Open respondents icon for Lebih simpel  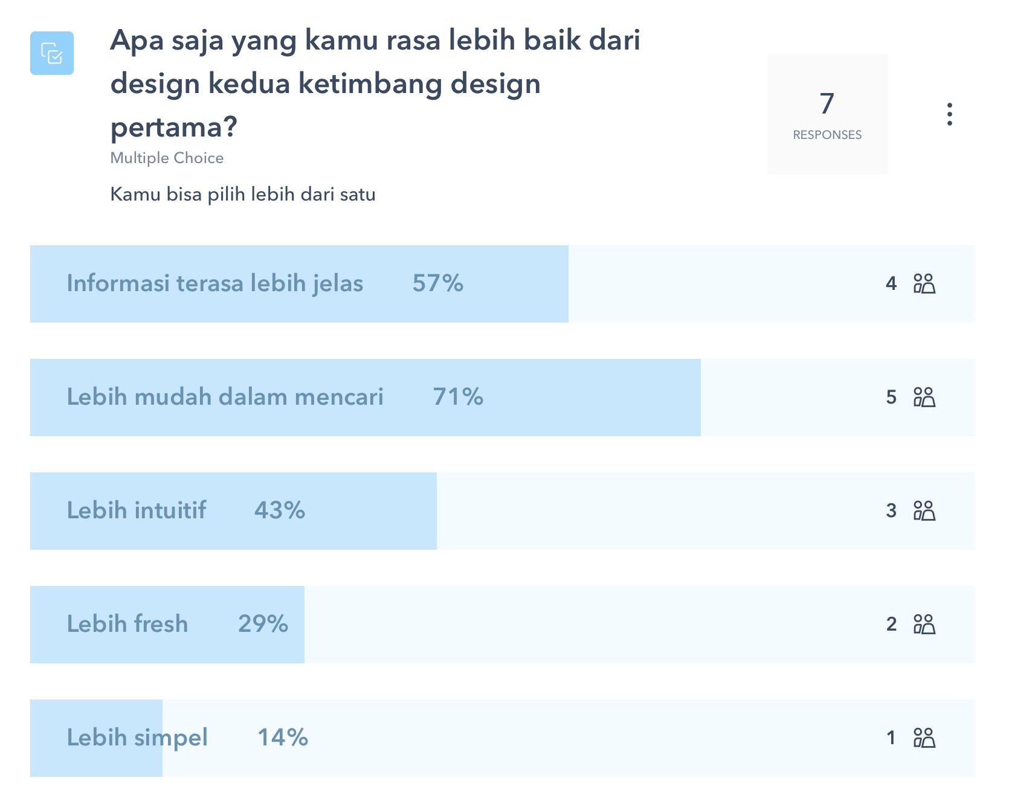pyautogui.click(x=924, y=738)
